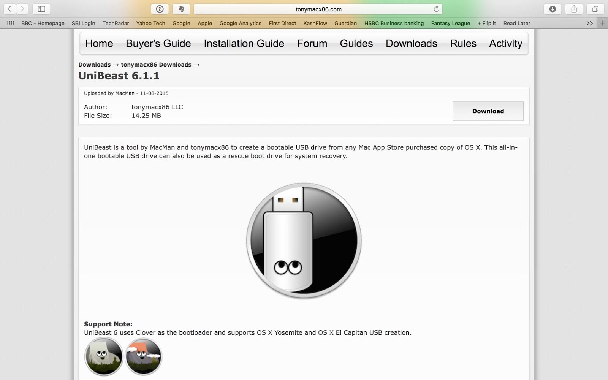Click the 14.25 MB file size value
608x380 pixels.
[146, 116]
